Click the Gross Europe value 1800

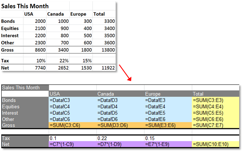click(87, 50)
